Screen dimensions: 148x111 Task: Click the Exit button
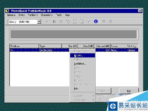pyautogui.click(x=129, y=91)
